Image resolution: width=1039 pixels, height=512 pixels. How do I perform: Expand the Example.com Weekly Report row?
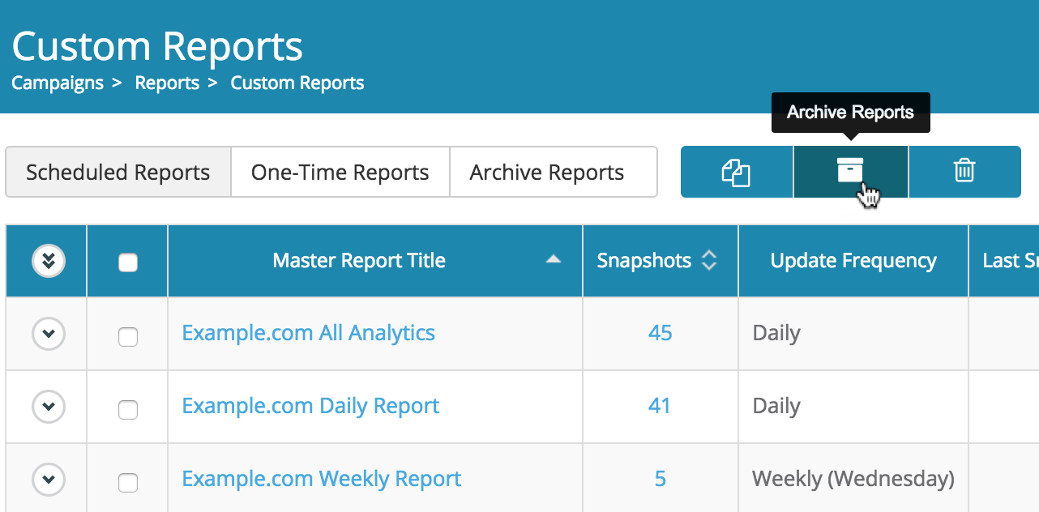click(x=47, y=480)
